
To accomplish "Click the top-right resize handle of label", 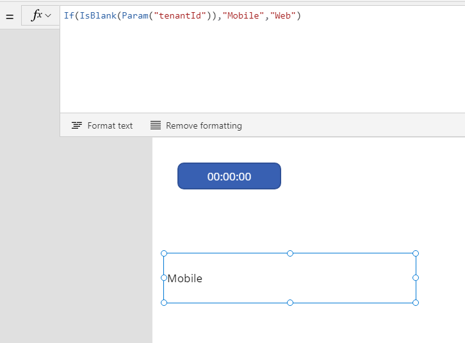I will [x=416, y=253].
